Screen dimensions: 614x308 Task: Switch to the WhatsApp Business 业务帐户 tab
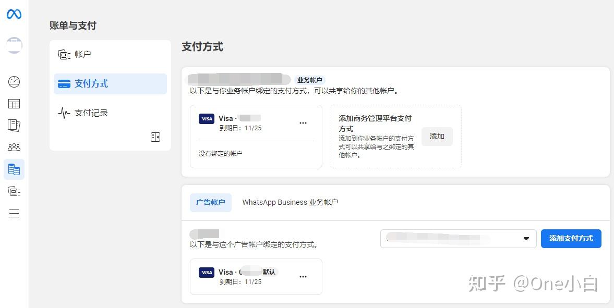(x=290, y=202)
